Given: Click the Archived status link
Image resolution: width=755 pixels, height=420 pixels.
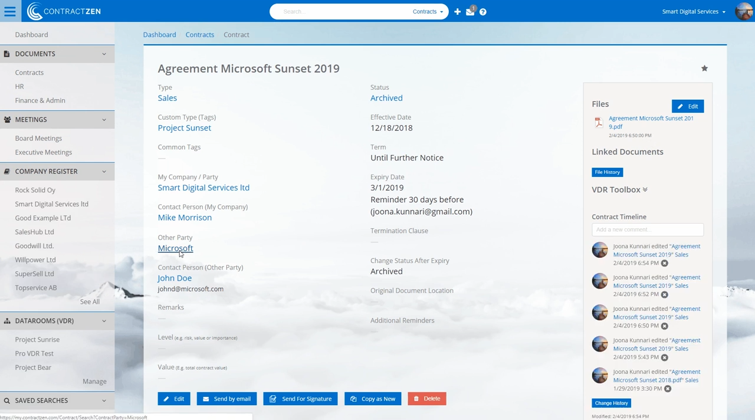Looking at the screenshot, I should pyautogui.click(x=386, y=98).
